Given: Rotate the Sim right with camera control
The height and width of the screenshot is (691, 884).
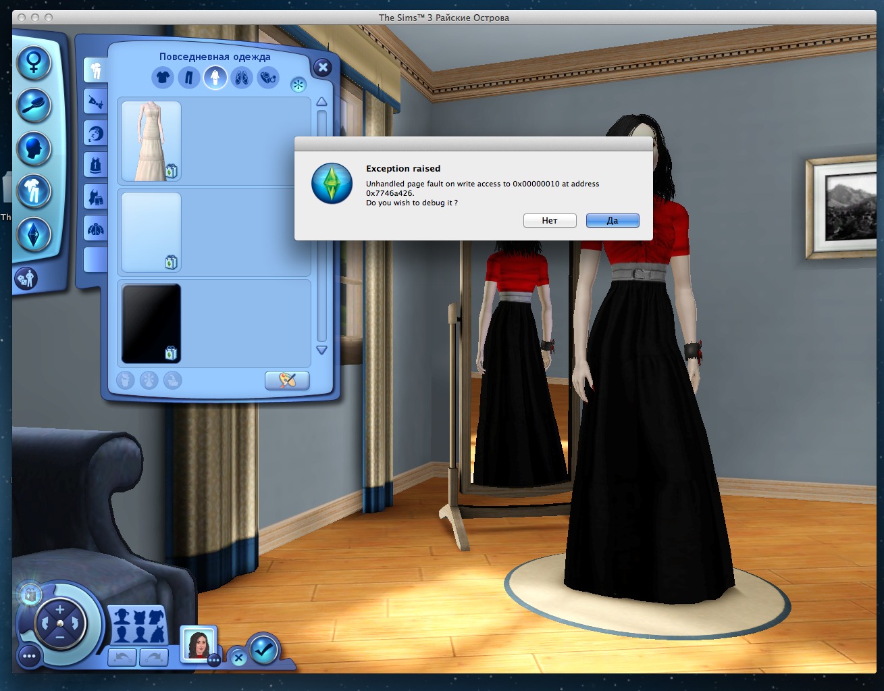Looking at the screenshot, I should click(x=76, y=623).
